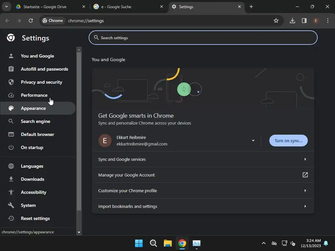
Task: Show hidden system tray icons
Action: tap(264, 243)
